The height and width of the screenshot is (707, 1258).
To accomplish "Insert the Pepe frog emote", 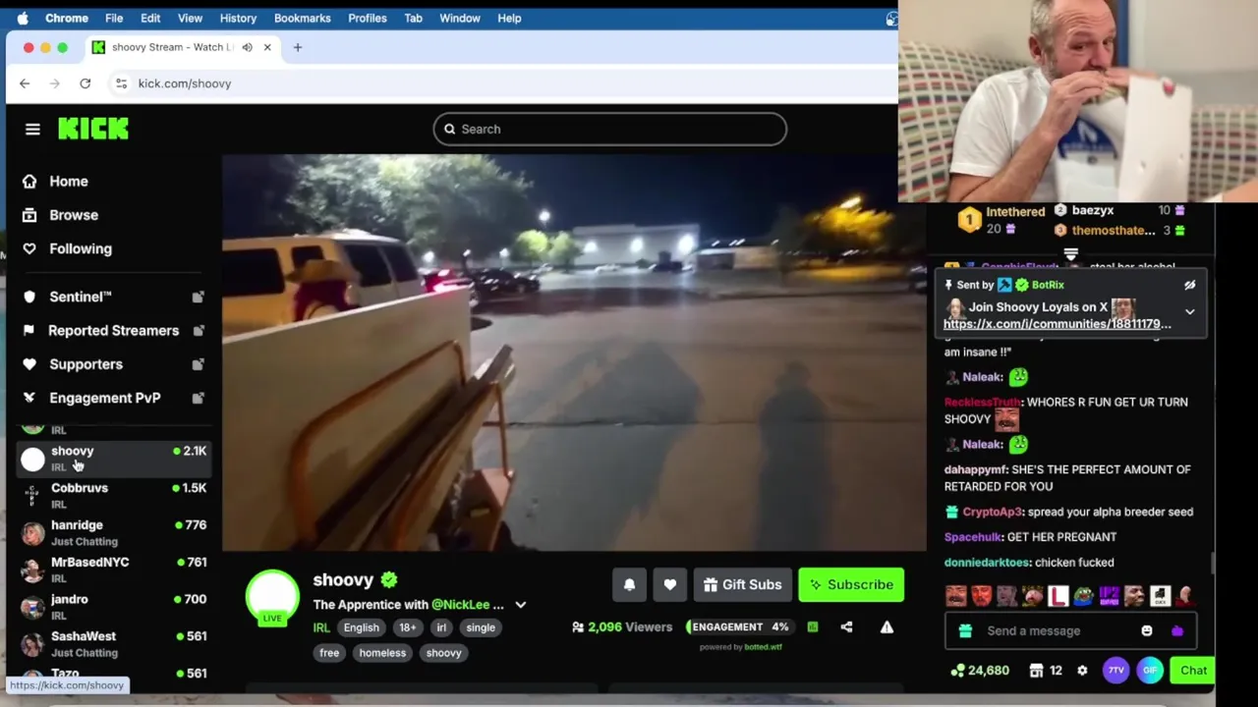I will click(1083, 596).
